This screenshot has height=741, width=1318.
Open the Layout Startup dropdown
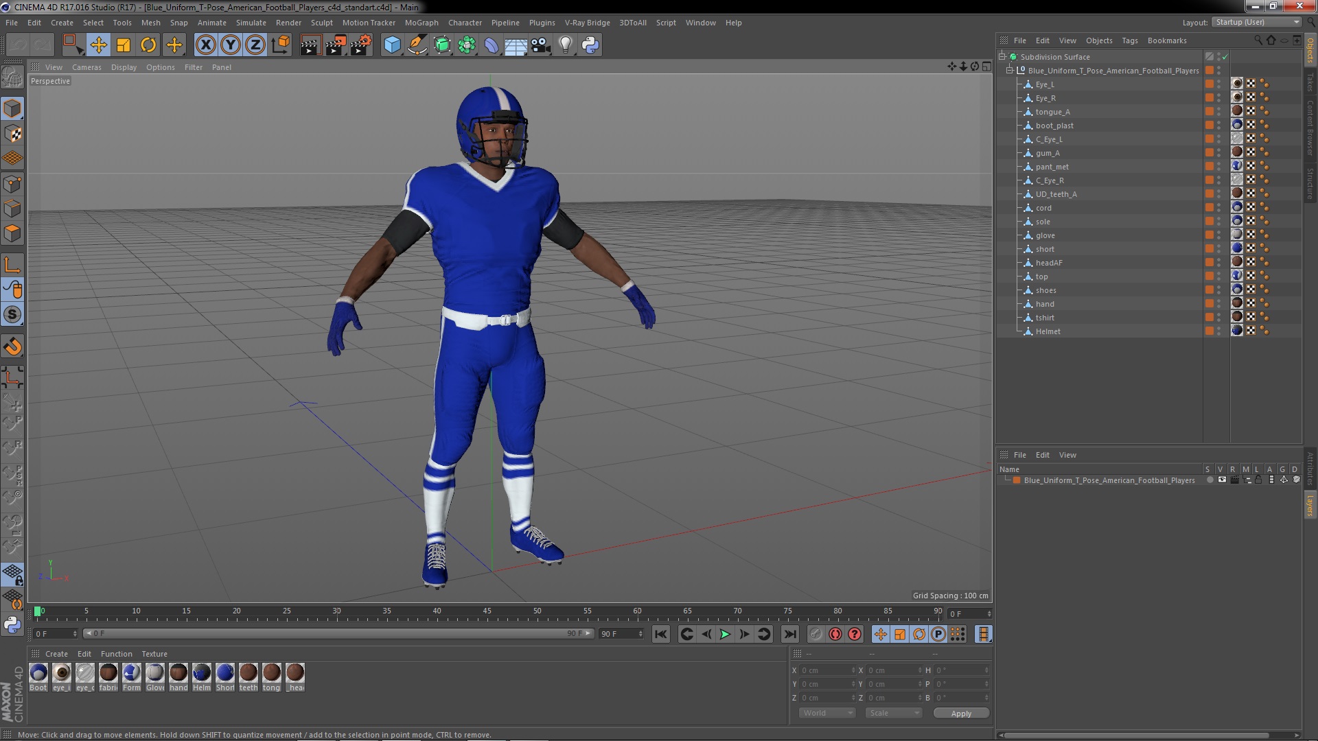(1256, 23)
